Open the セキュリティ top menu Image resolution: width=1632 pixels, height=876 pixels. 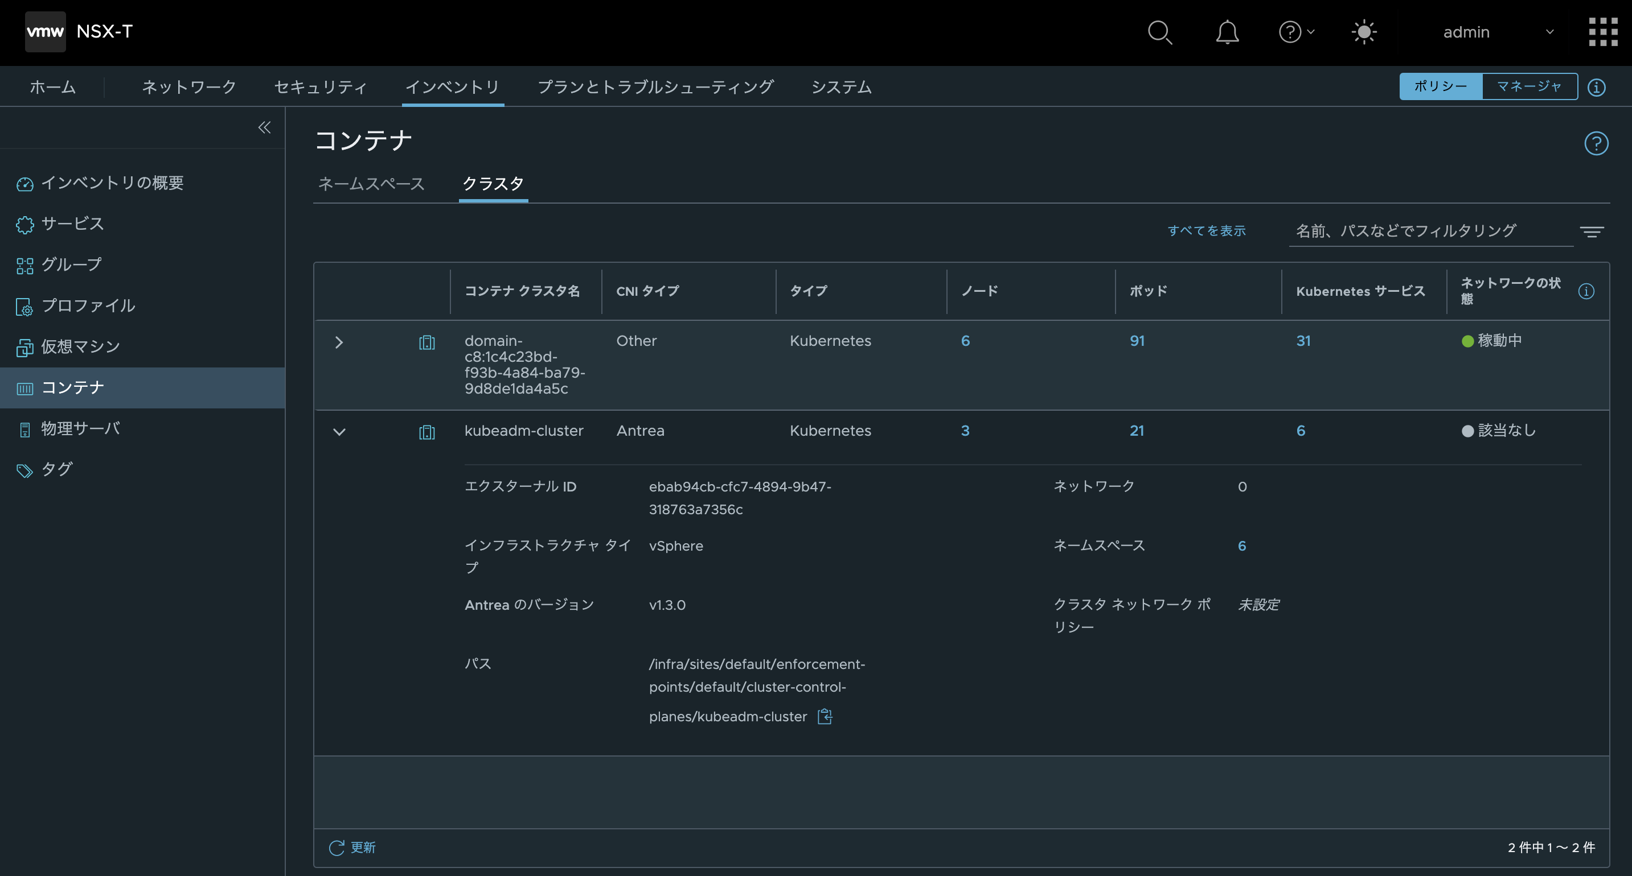pos(320,86)
